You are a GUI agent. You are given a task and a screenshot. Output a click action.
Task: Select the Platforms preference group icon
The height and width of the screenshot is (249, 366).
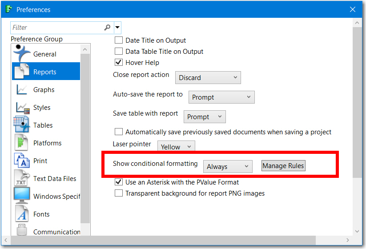pyautogui.click(x=22, y=143)
